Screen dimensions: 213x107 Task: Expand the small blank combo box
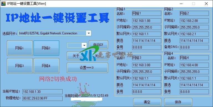tap(84, 45)
